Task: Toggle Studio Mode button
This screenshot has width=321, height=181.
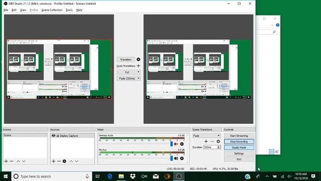Action: coord(239,147)
